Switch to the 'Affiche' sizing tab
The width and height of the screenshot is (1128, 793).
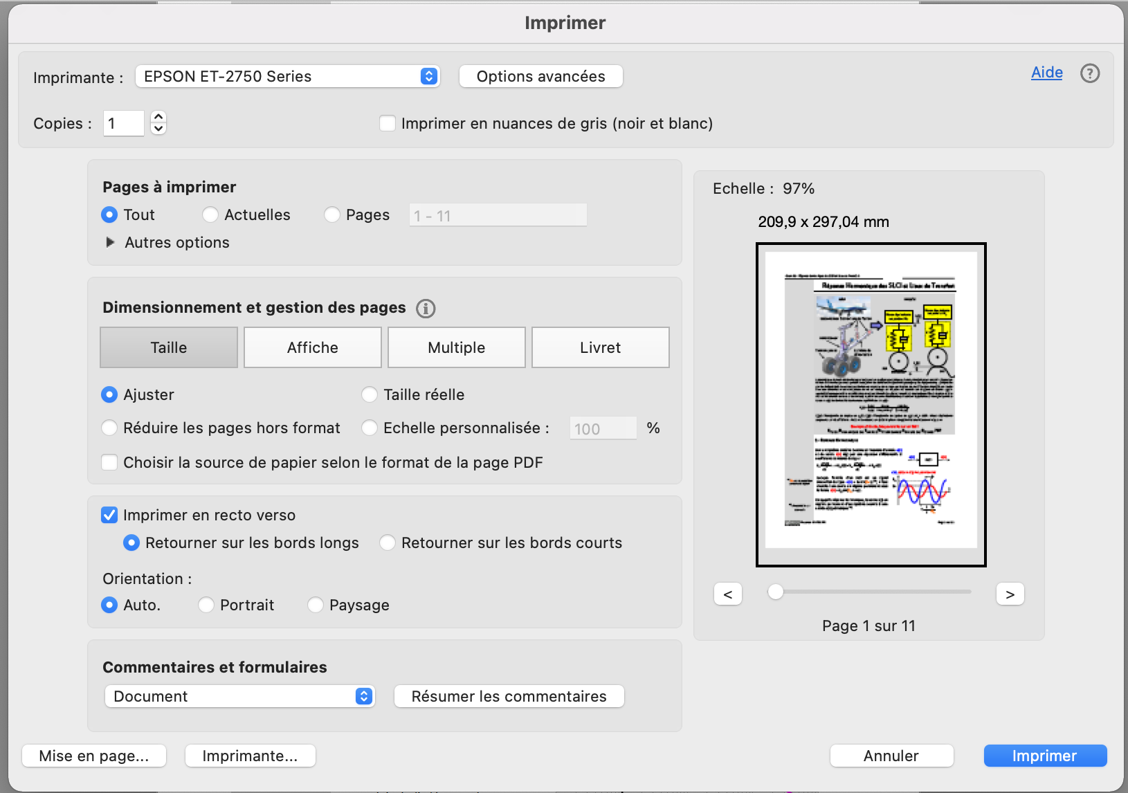click(x=312, y=347)
